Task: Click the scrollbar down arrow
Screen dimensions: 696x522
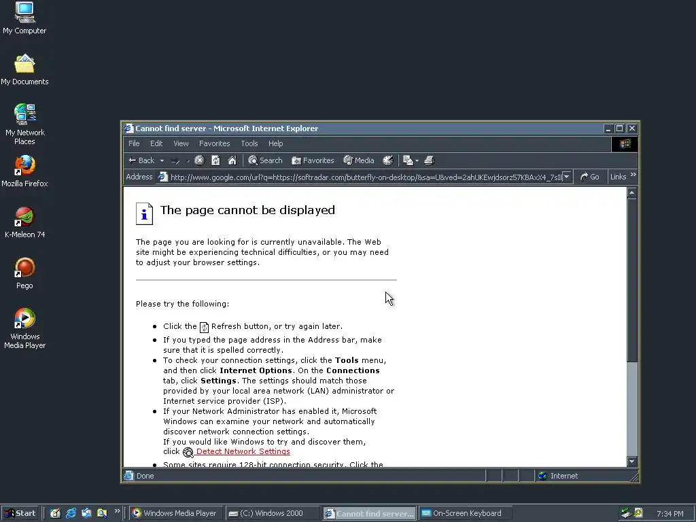Action: [x=632, y=462]
